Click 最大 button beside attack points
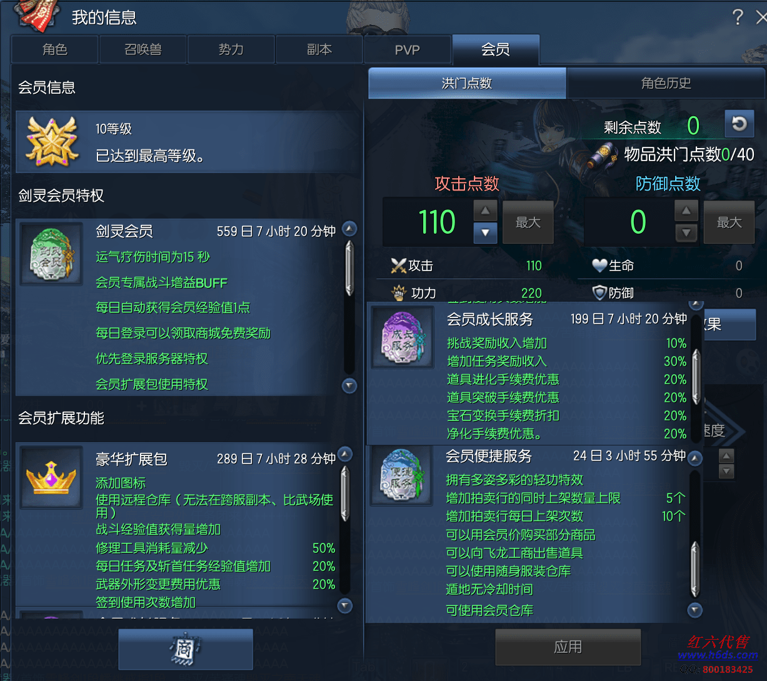 [528, 222]
